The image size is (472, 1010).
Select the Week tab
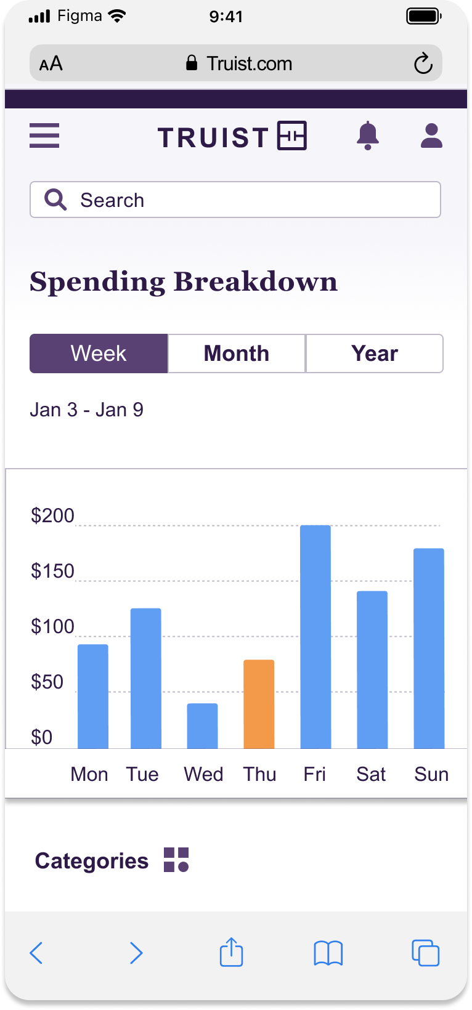(99, 353)
